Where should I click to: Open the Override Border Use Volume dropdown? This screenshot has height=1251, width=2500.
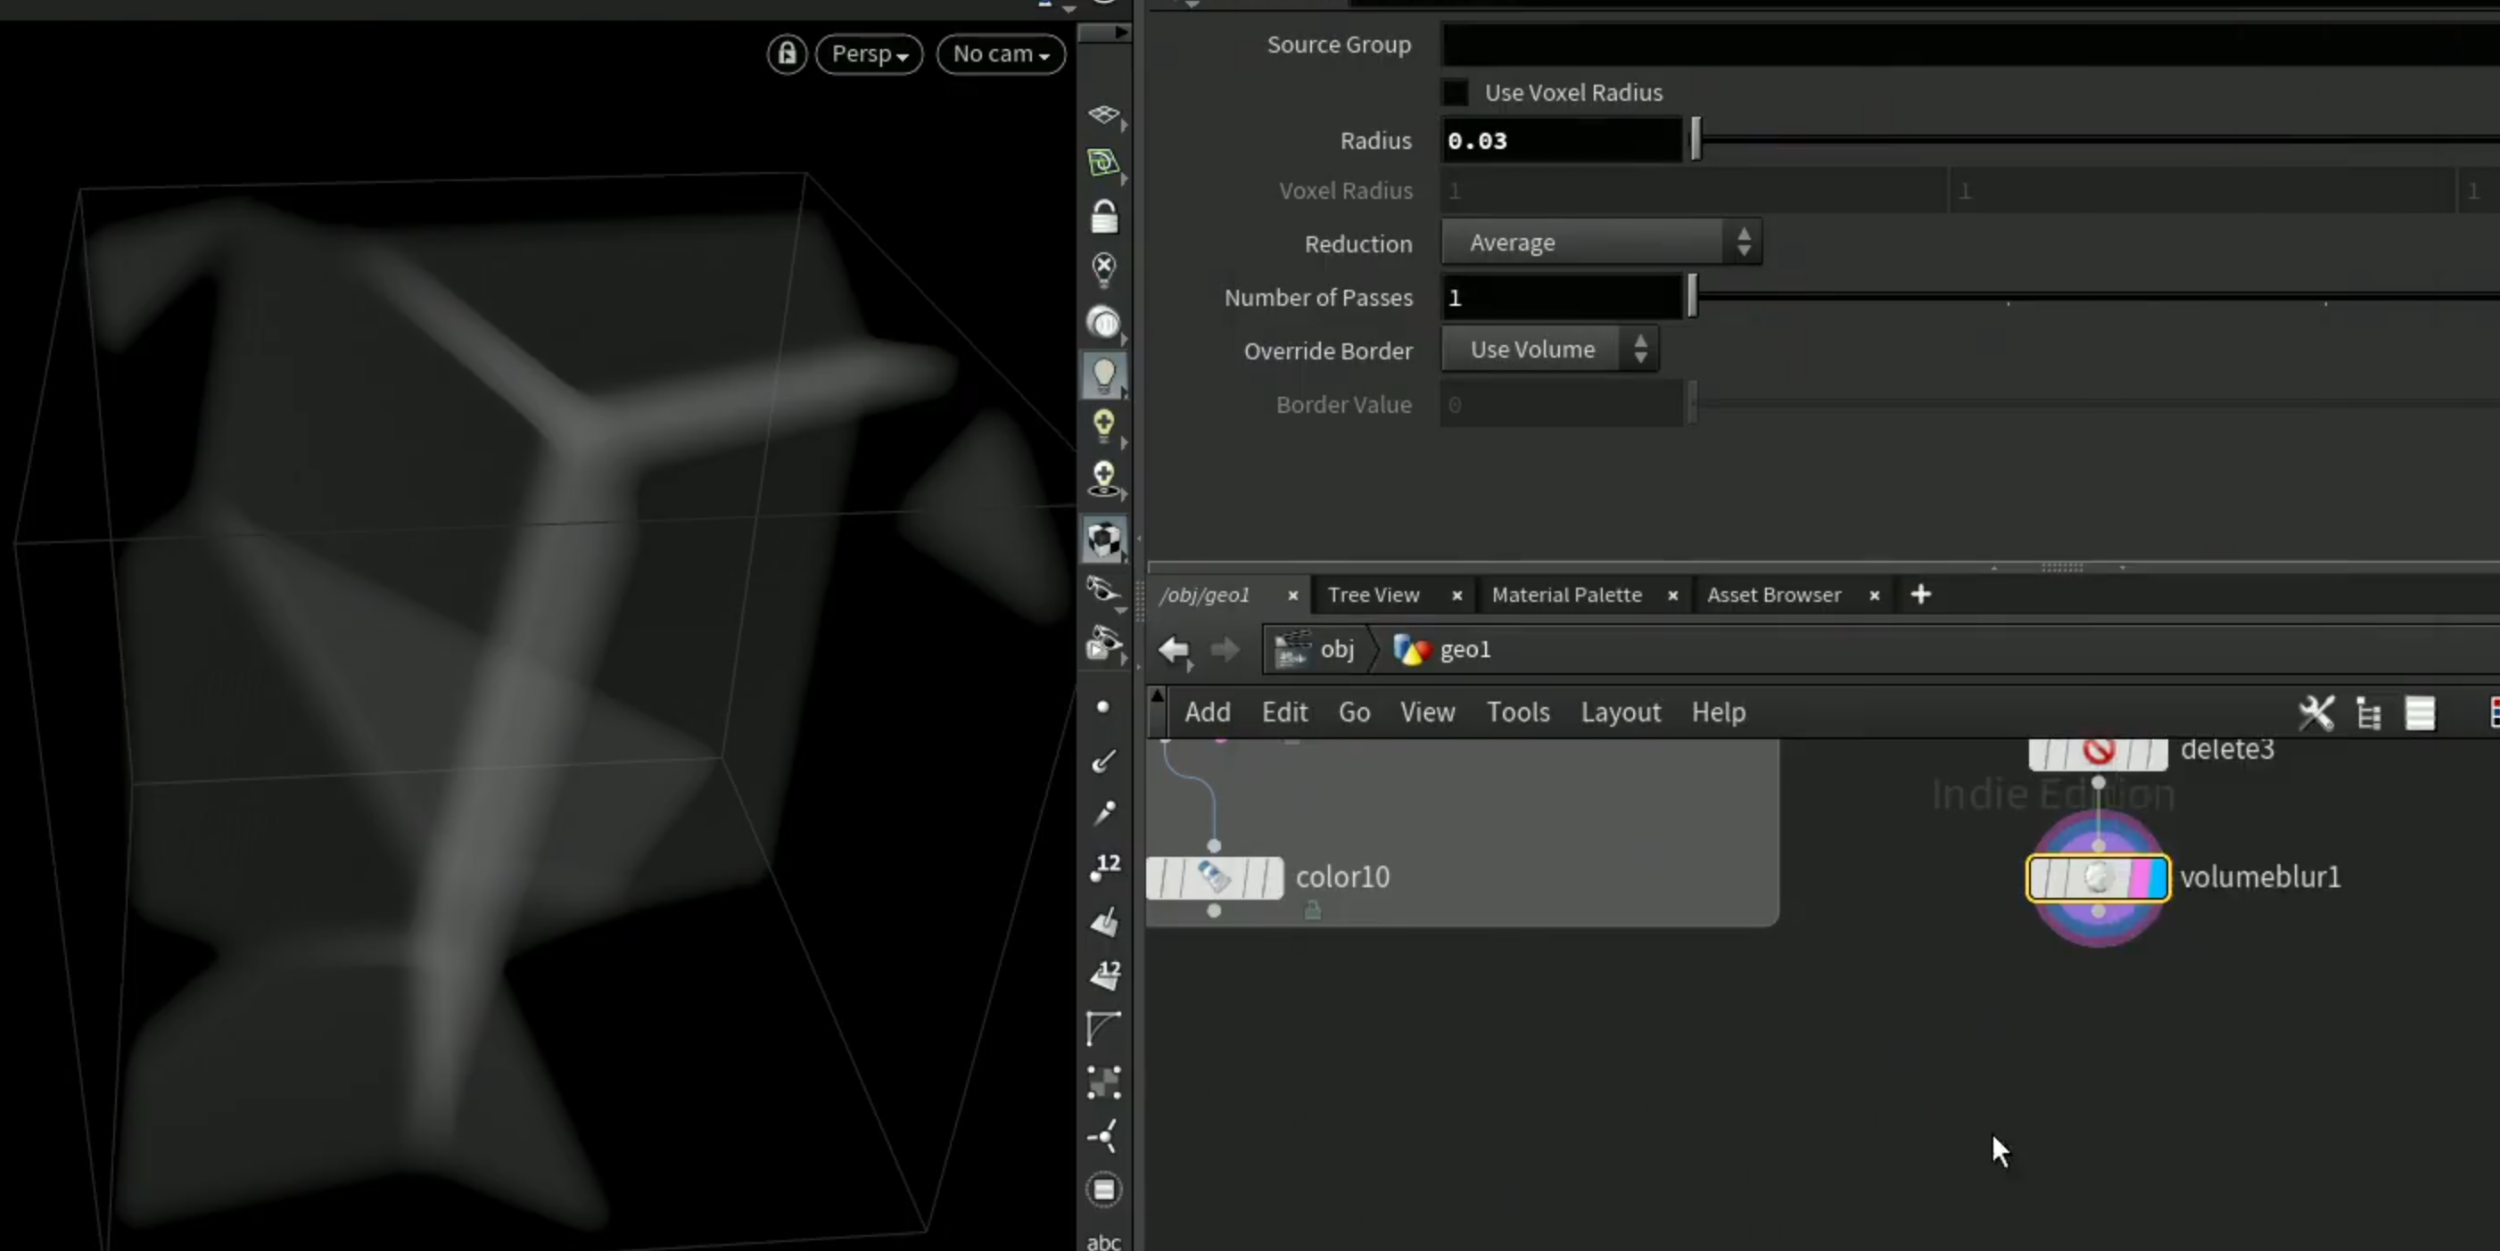coord(1550,350)
